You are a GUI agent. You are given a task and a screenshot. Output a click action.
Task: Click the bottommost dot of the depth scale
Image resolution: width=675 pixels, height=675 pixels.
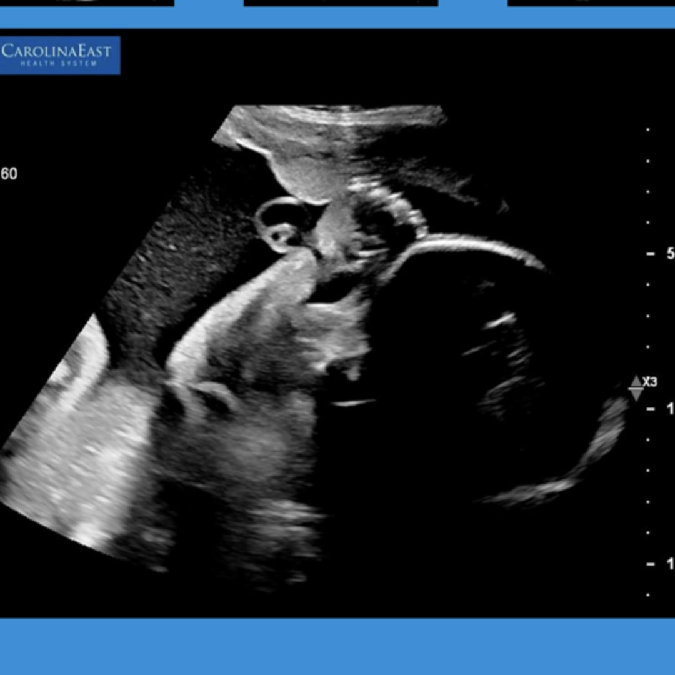point(648,595)
